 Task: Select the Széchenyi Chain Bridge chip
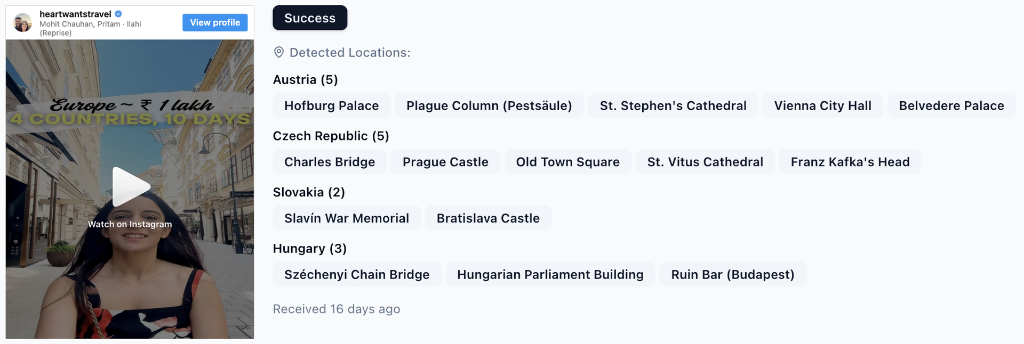[356, 274]
